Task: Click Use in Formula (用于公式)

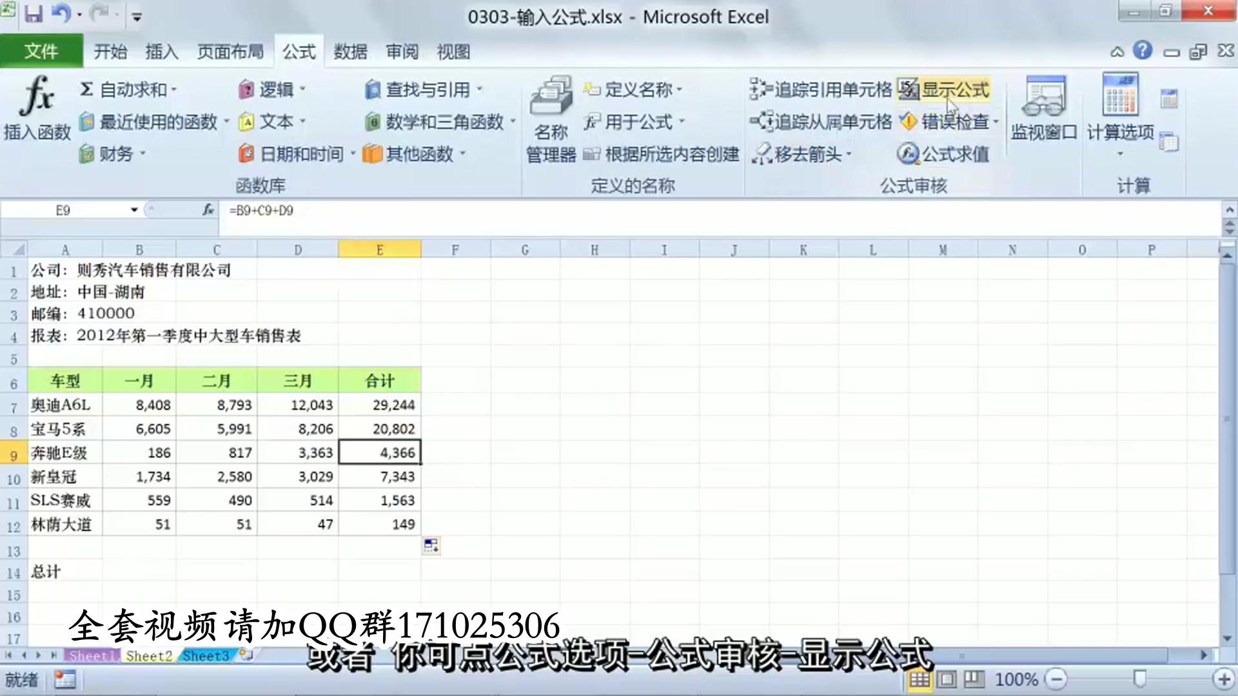Action: [x=634, y=122]
